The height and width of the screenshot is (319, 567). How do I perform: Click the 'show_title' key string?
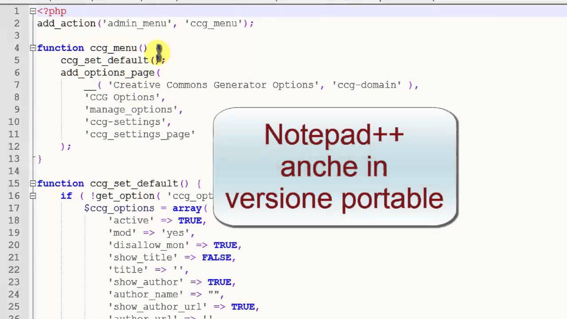pos(143,257)
